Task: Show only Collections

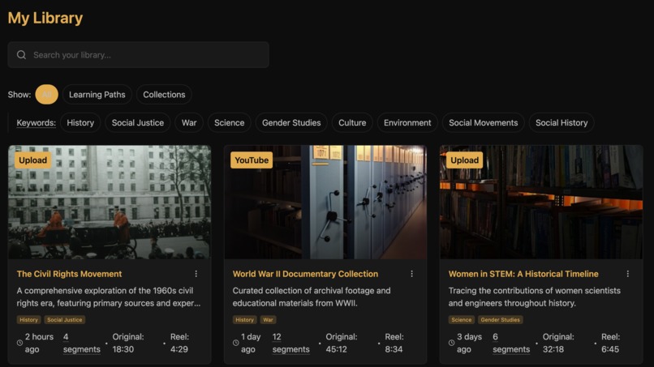Action: pyautogui.click(x=164, y=95)
